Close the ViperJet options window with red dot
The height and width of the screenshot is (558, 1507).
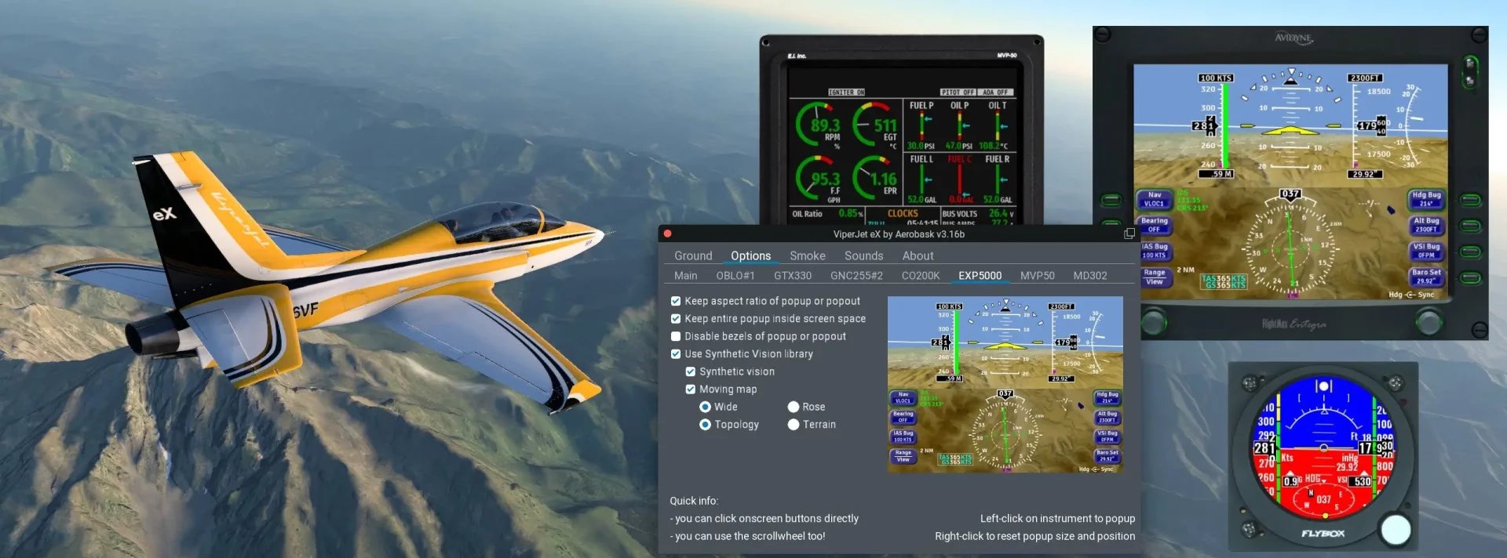[667, 234]
